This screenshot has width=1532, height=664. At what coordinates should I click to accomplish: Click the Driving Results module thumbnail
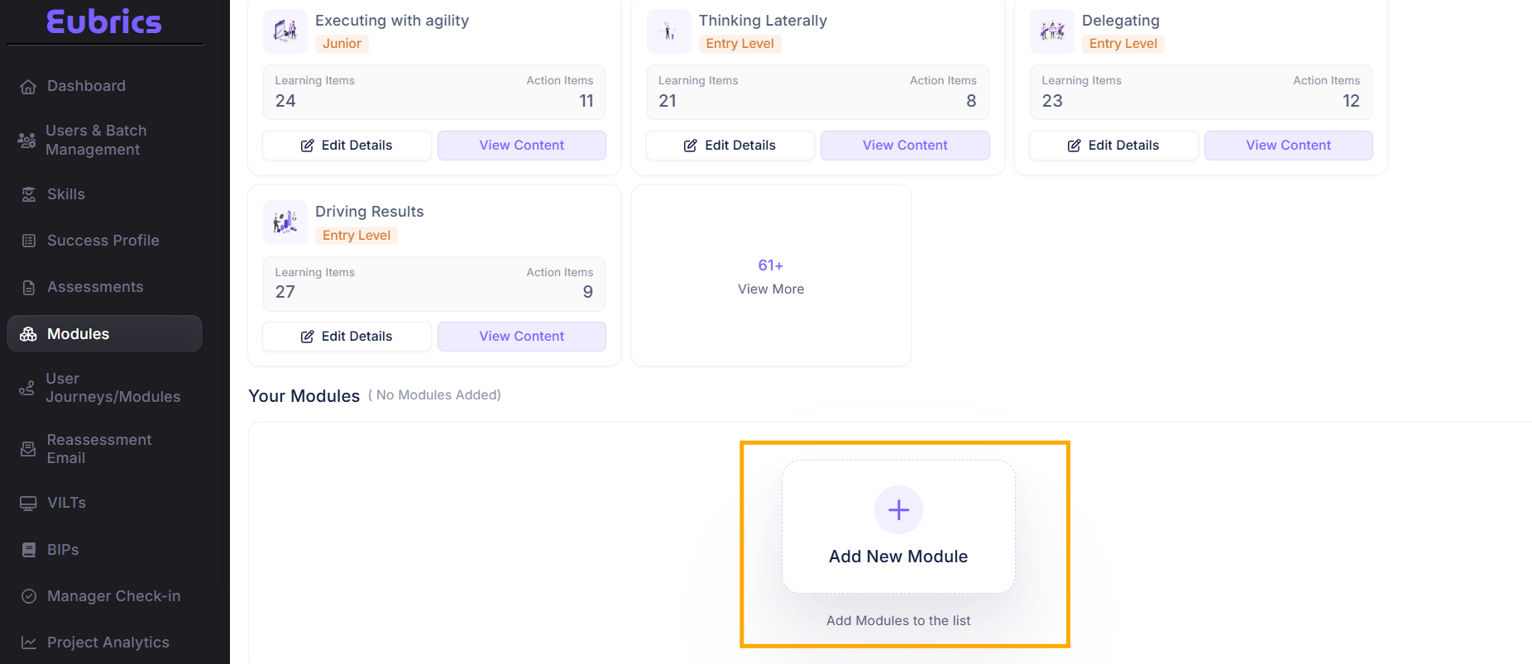pyautogui.click(x=285, y=222)
